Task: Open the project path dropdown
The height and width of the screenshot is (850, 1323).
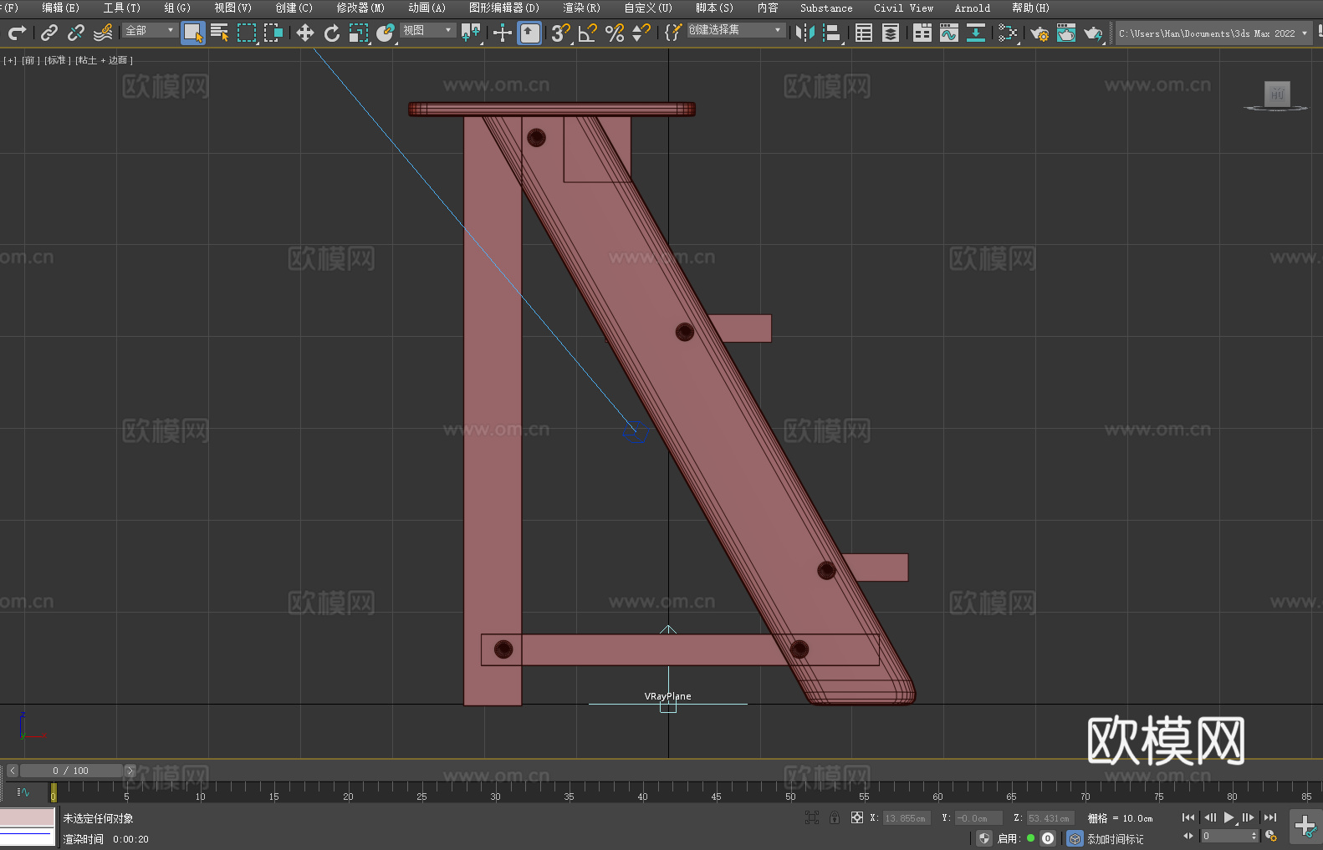Action: pos(1213,33)
